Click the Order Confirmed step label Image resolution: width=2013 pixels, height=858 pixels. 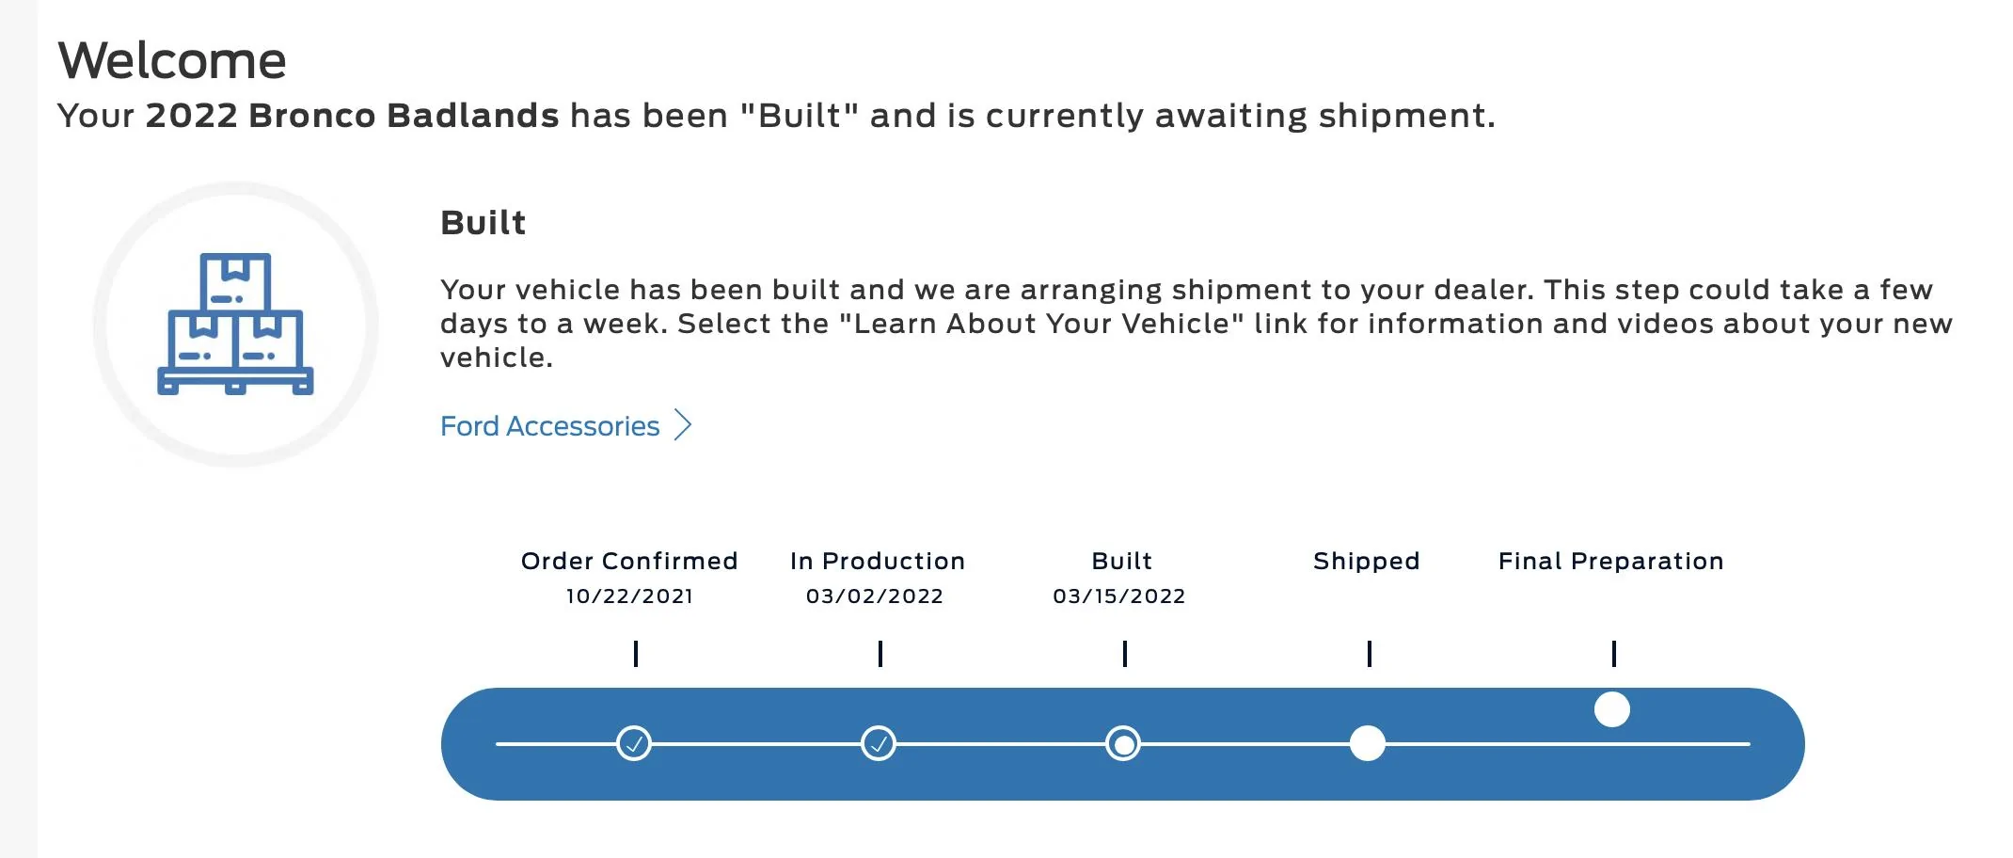629,561
